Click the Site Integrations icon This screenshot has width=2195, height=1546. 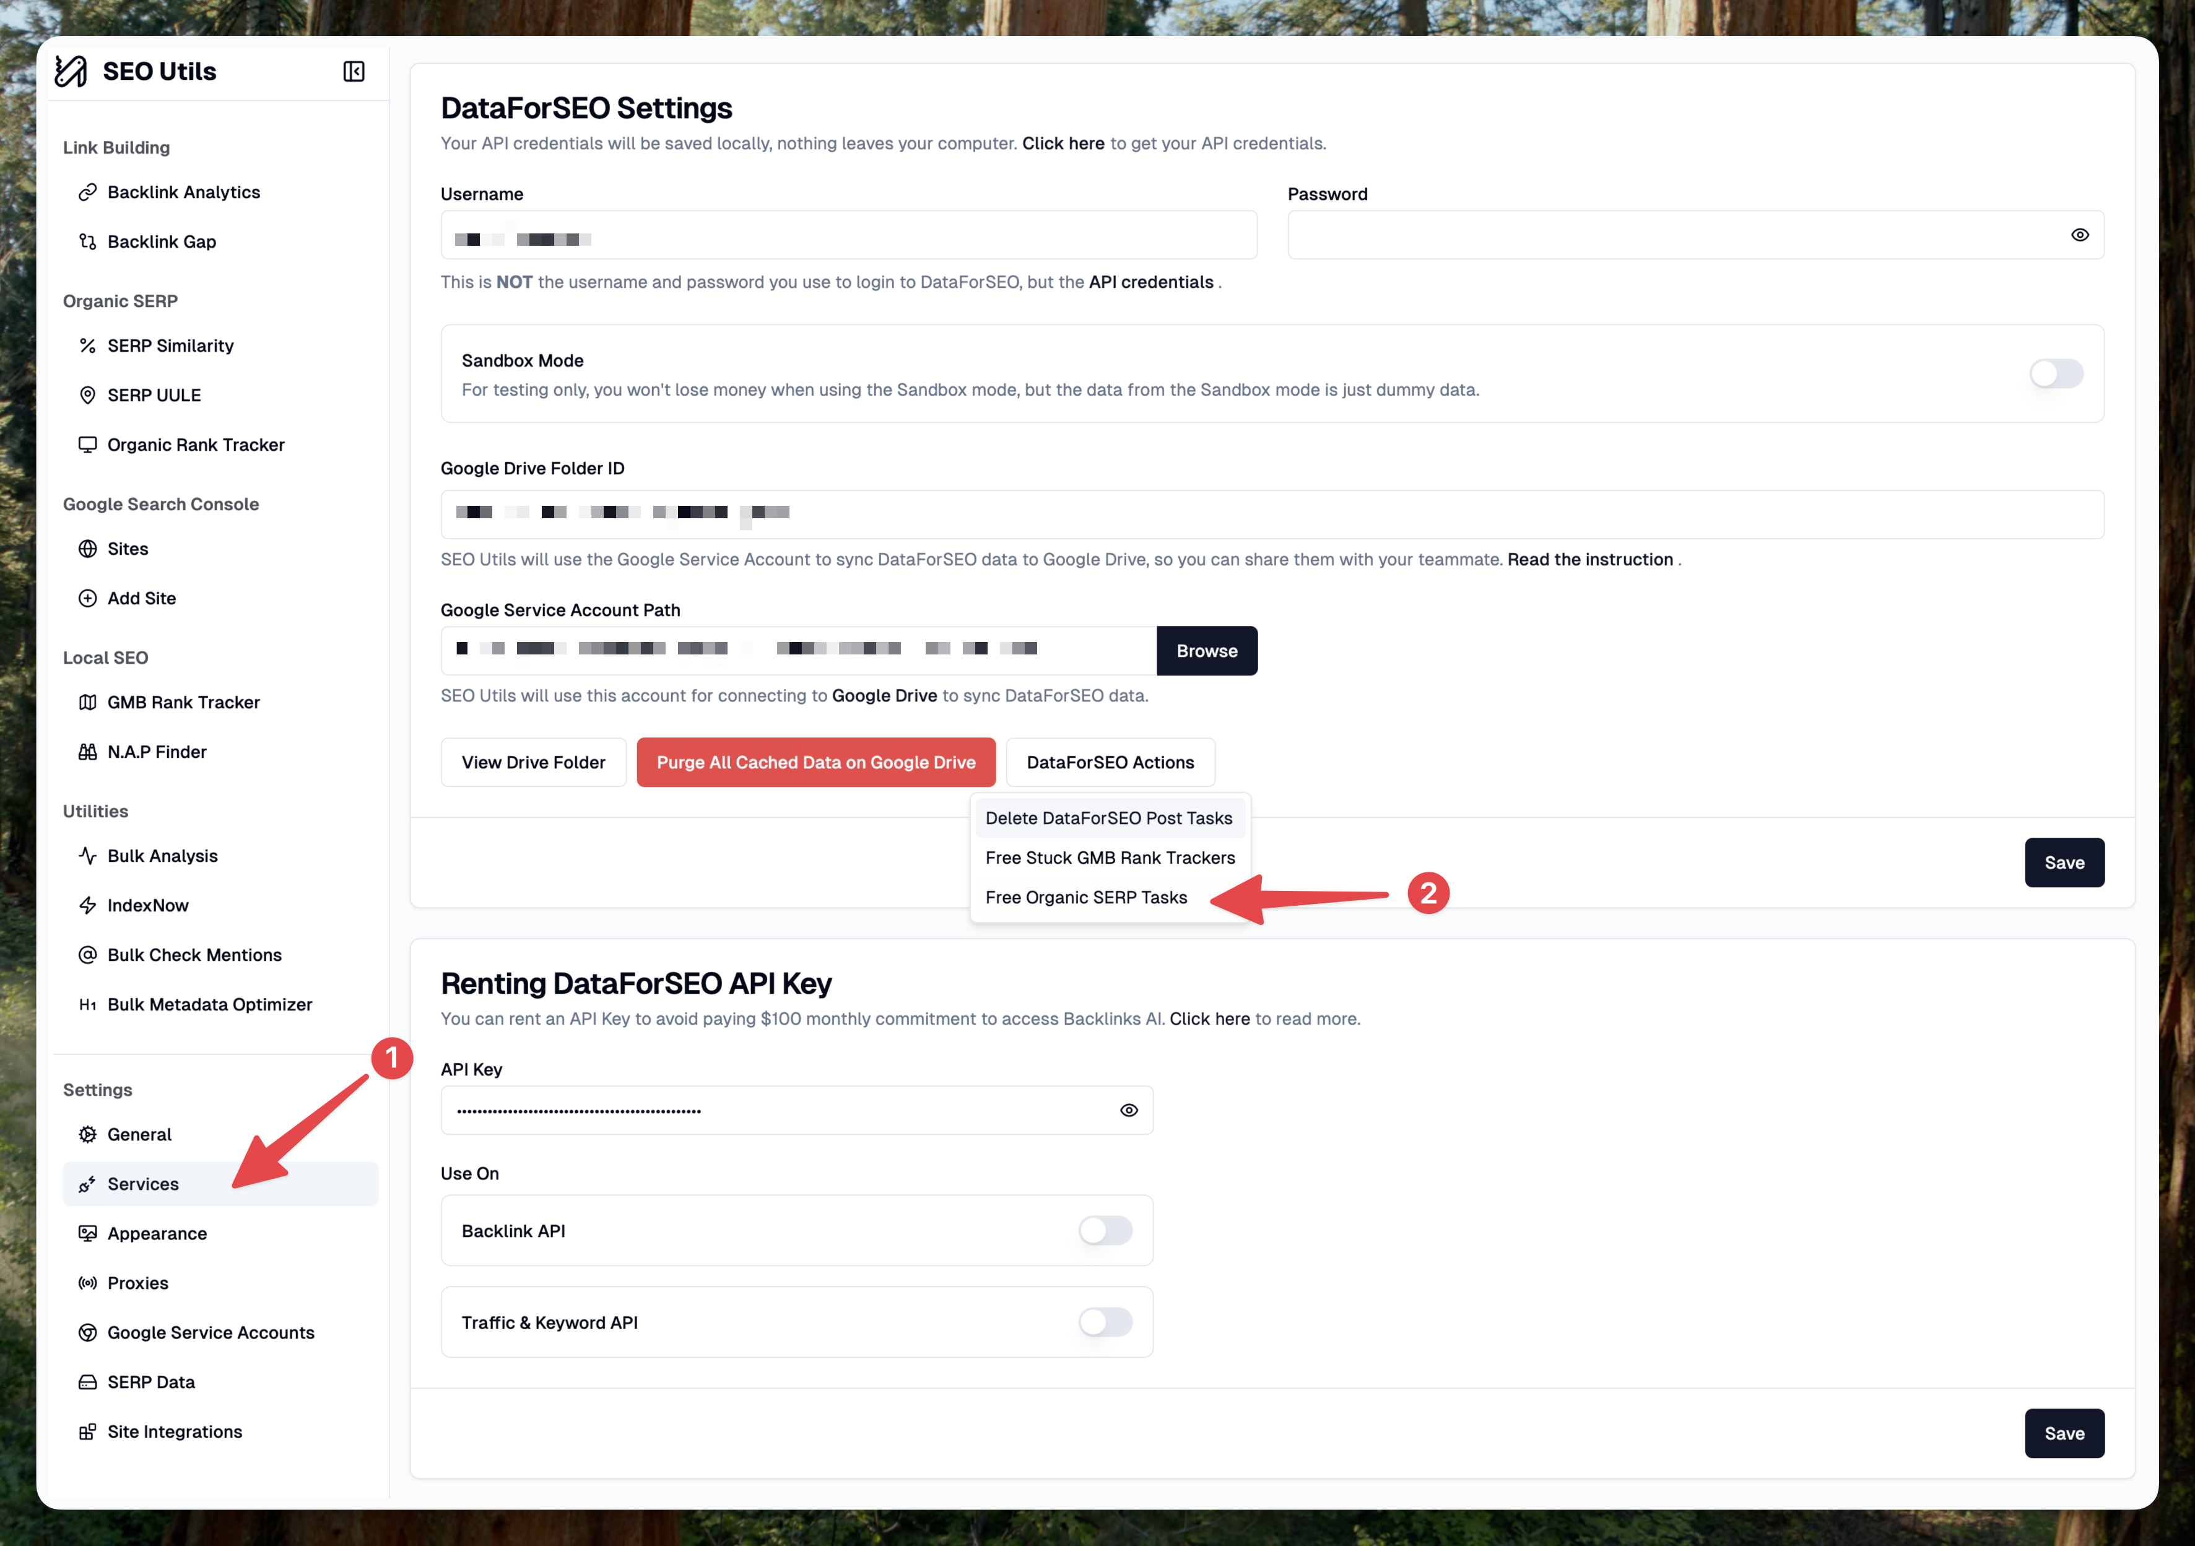[x=88, y=1431]
